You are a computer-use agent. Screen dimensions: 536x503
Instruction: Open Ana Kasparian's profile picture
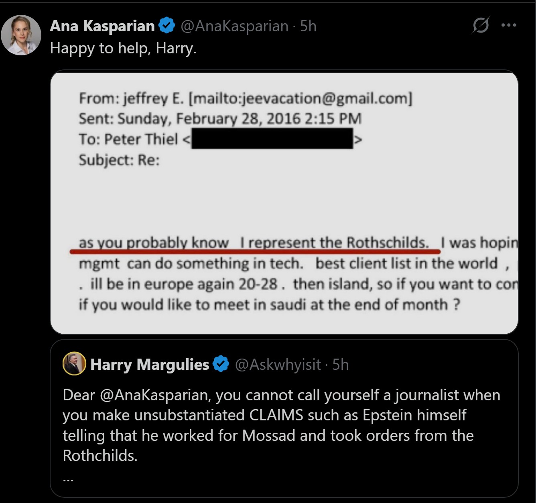pyautogui.click(x=21, y=35)
